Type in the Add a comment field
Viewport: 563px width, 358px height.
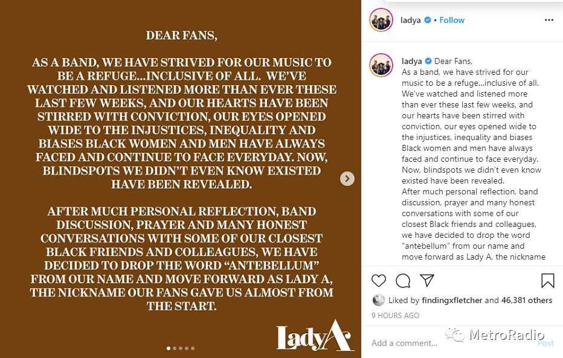click(447, 343)
